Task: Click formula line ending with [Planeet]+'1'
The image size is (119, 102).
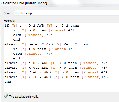Action: 45,30
